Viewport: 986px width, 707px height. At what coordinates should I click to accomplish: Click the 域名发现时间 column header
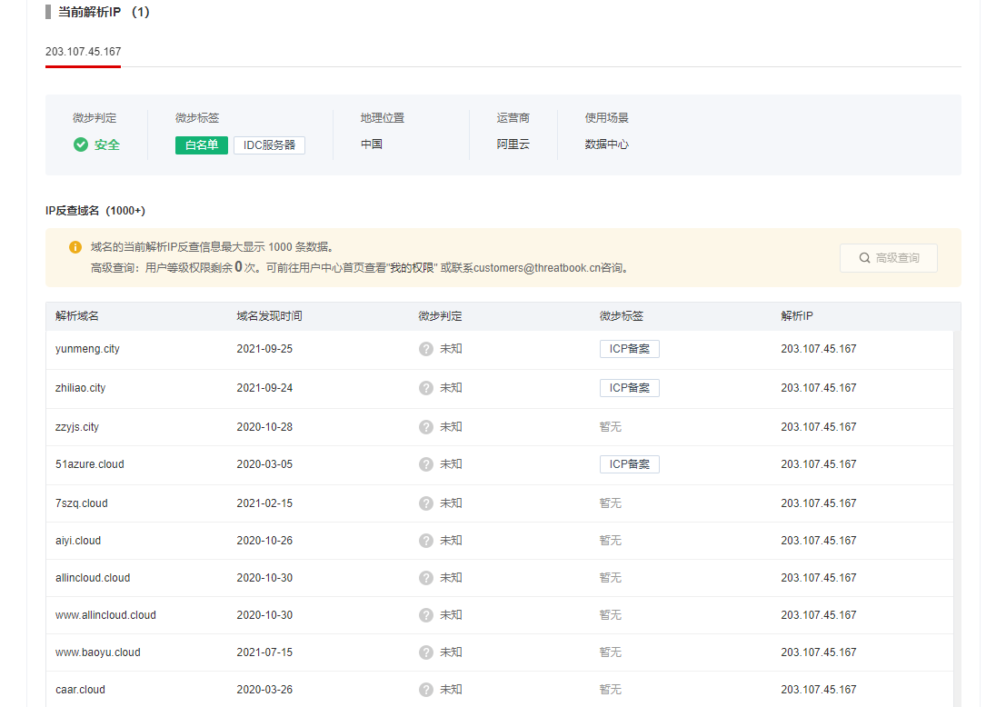point(269,316)
